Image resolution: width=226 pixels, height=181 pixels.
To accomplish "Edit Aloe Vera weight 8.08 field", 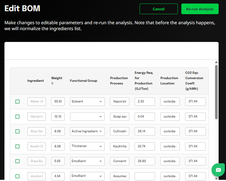I will (58, 131).
